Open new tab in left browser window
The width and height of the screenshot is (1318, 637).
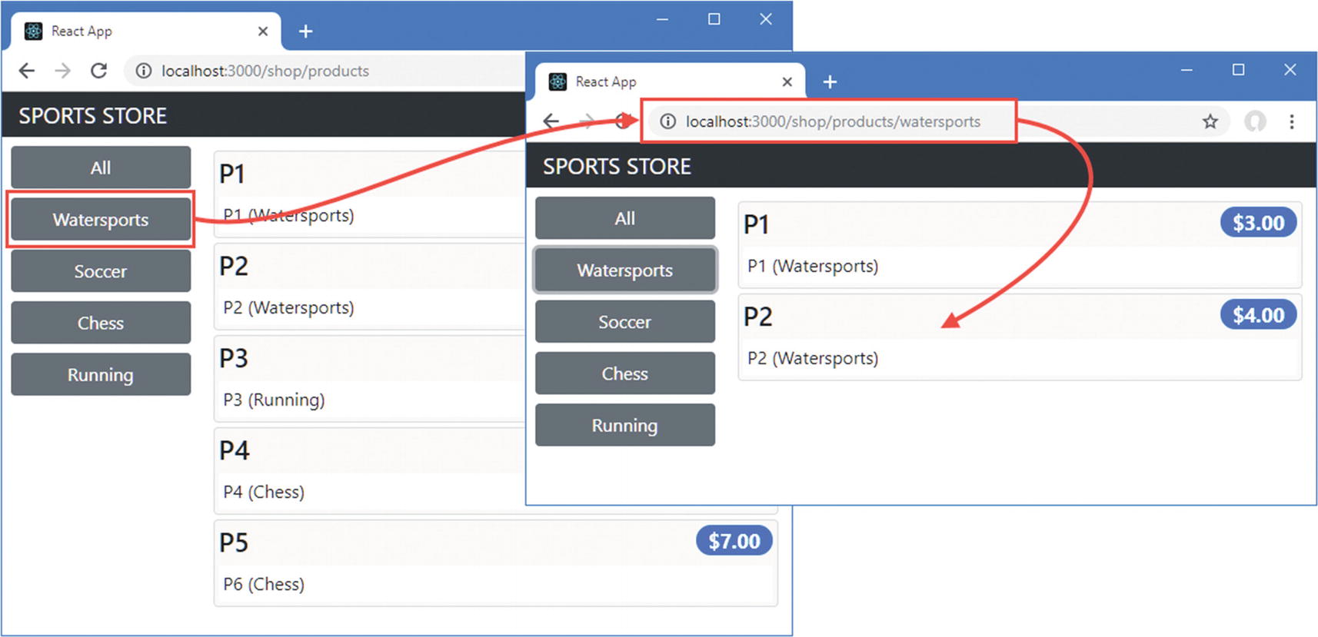[305, 32]
